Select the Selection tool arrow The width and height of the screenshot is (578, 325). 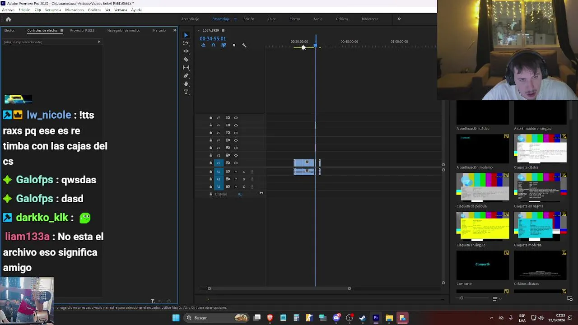186,35
